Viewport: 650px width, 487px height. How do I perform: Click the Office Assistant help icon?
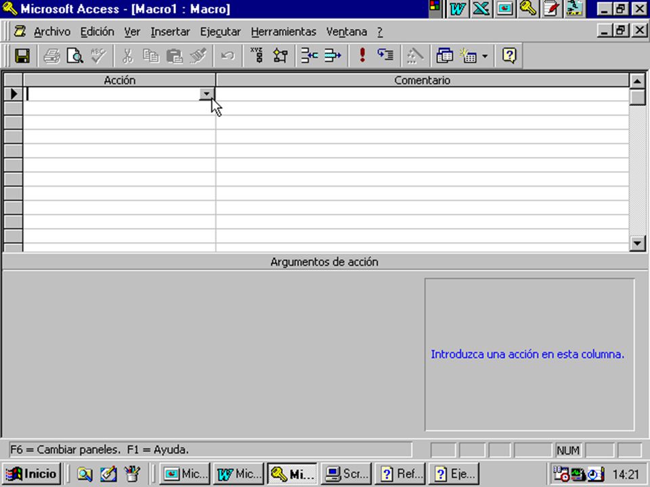pos(509,55)
